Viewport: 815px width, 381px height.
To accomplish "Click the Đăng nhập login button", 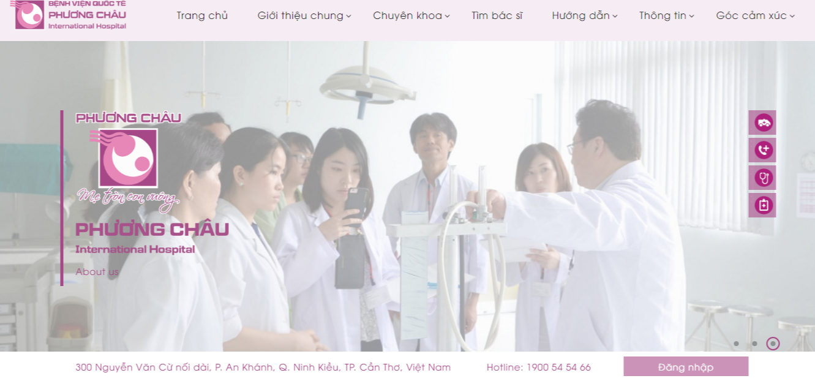I will point(686,367).
